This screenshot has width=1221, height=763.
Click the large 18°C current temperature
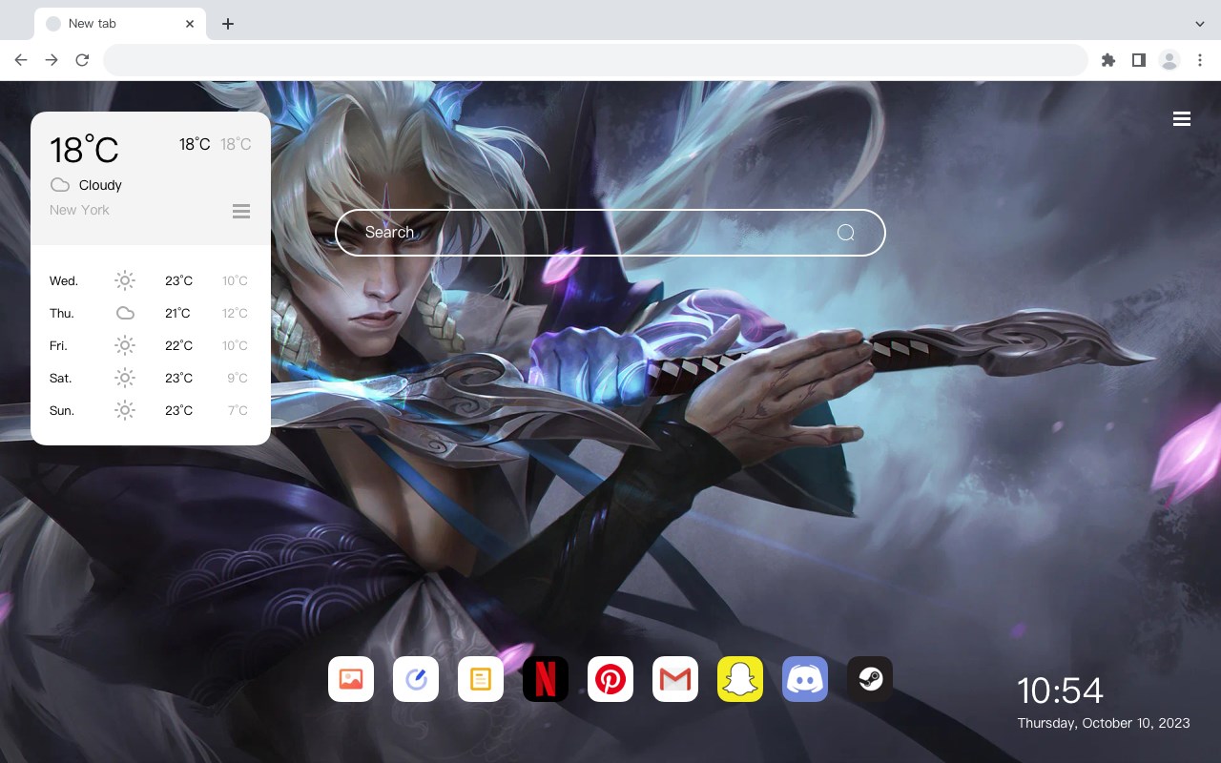click(x=84, y=150)
